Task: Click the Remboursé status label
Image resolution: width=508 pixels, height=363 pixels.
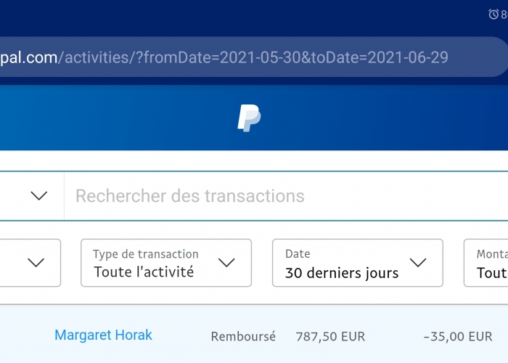Action: 243,336
